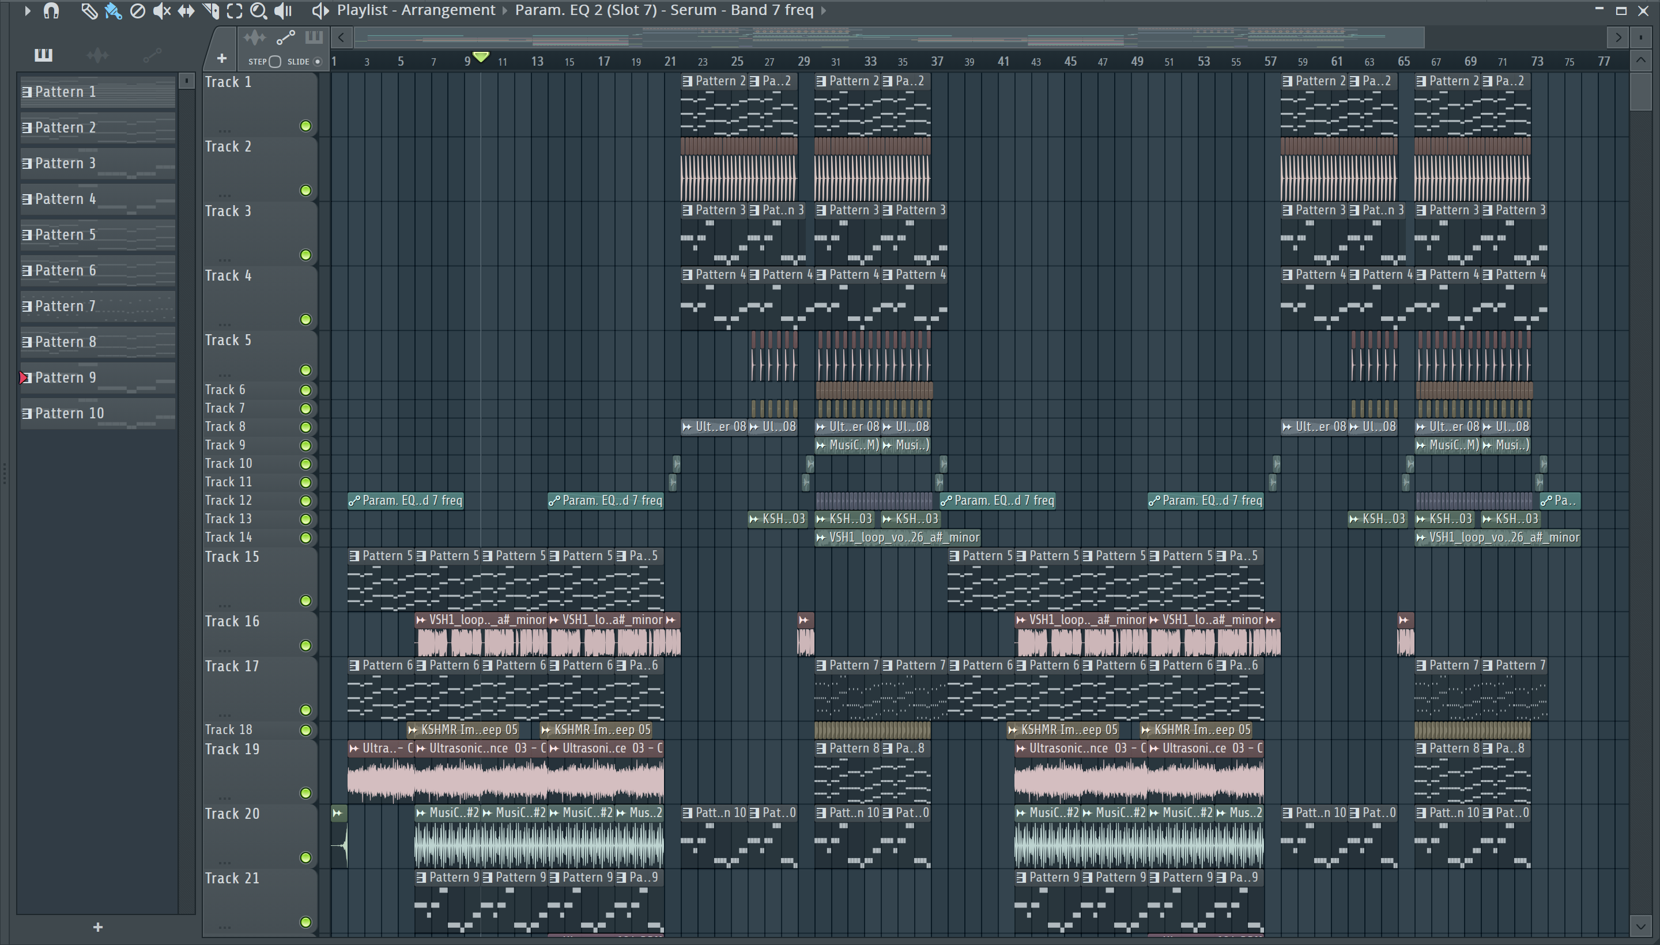Click Playlist - Arrangement title

416,10
